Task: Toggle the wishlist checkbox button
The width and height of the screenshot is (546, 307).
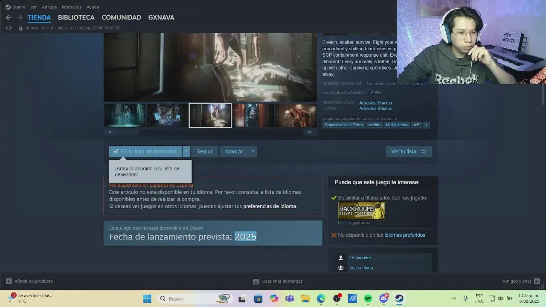Action: tap(145, 151)
